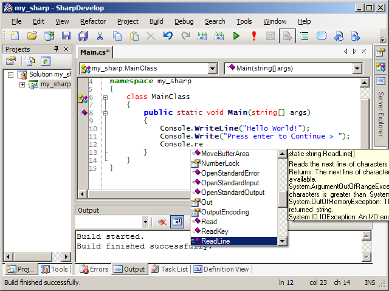Close the Projects panel
389x291 pixels.
click(x=66, y=49)
